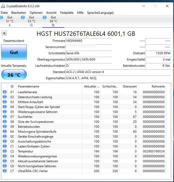
Task: Click the 36 °C temperature button
Action: click(14, 75)
